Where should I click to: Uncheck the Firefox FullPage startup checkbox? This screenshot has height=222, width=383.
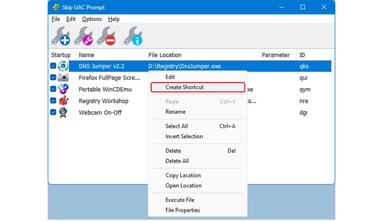click(x=53, y=77)
